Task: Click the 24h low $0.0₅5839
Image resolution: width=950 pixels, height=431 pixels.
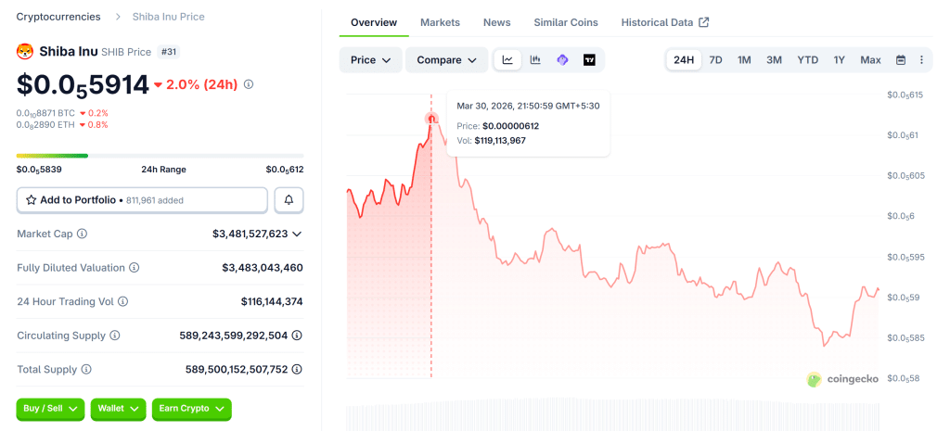Action: click(39, 170)
